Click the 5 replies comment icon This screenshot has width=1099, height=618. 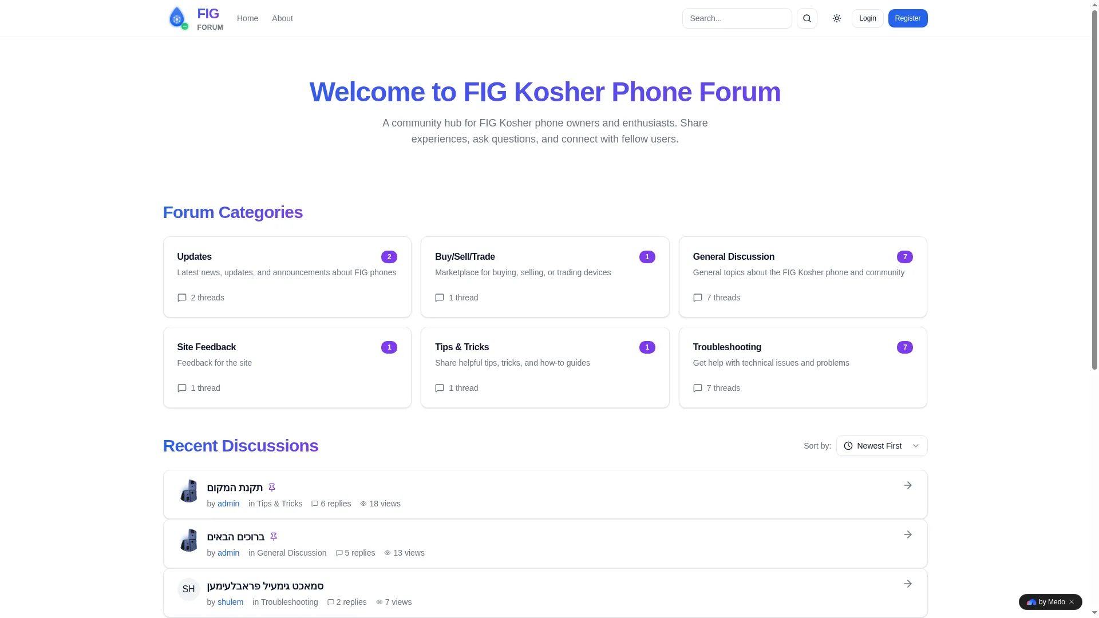click(339, 553)
